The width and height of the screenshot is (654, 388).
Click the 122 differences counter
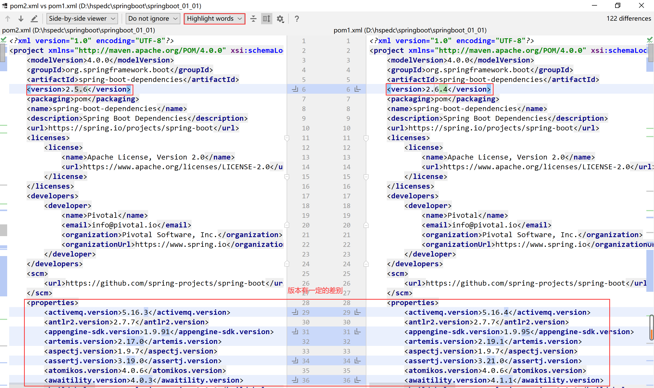click(629, 19)
